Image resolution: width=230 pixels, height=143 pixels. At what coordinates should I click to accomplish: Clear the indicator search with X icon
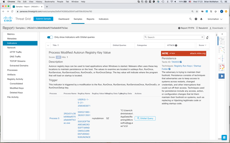click(202, 37)
